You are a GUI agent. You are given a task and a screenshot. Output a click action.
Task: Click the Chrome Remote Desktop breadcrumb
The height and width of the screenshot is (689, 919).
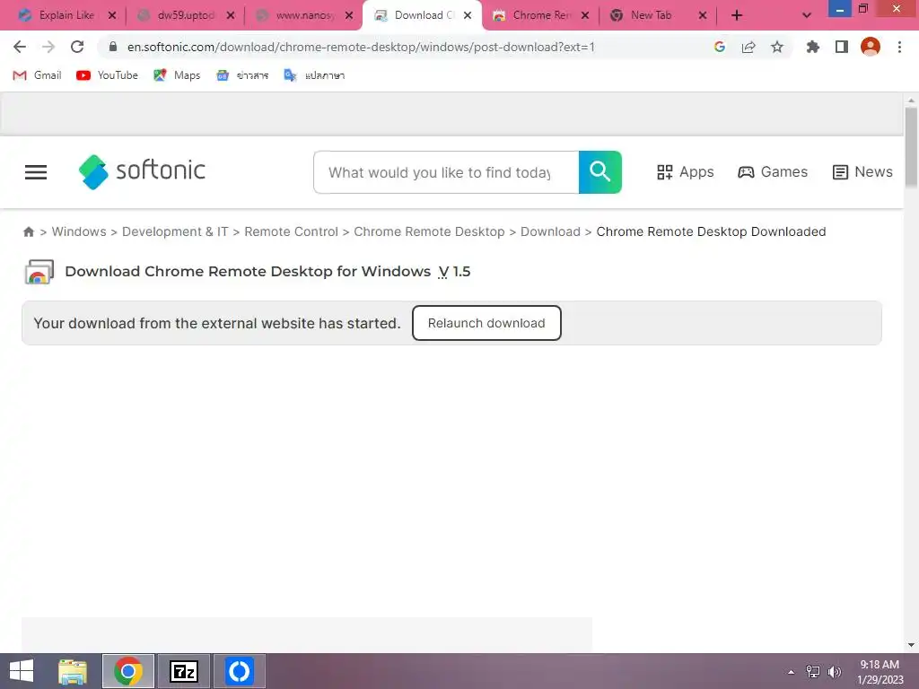429,231
